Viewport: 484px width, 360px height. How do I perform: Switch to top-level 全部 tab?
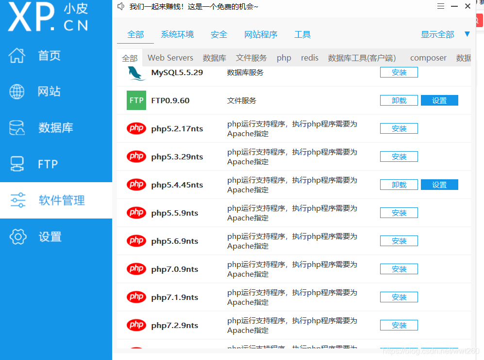point(135,34)
